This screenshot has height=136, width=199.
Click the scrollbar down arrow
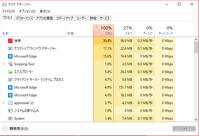point(196,119)
